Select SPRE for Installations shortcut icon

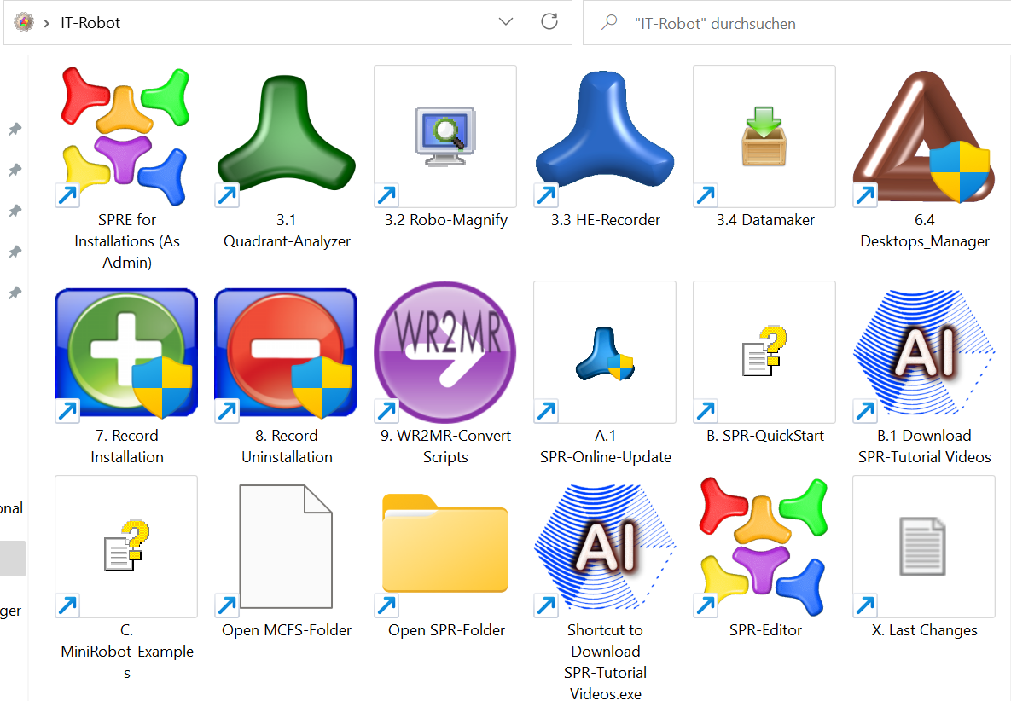click(126, 136)
